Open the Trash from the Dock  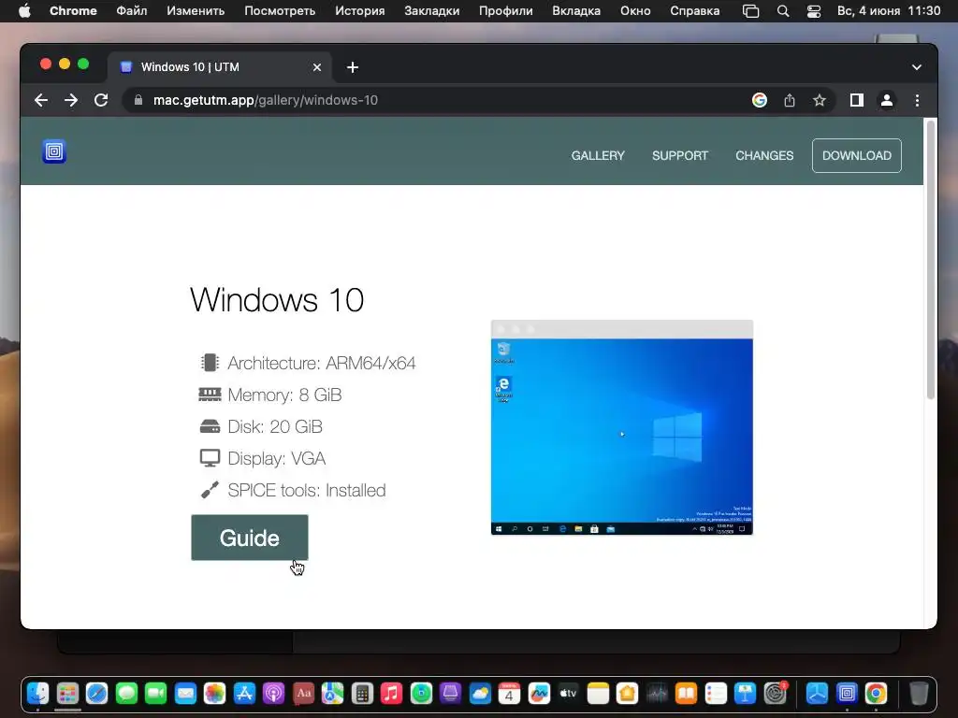pyautogui.click(x=919, y=693)
